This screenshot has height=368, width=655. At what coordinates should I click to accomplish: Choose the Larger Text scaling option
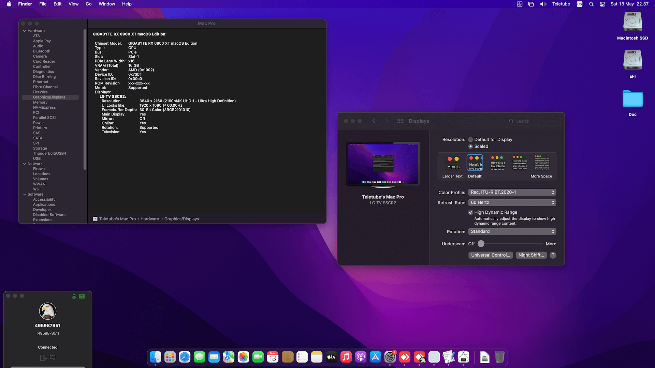tap(453, 163)
